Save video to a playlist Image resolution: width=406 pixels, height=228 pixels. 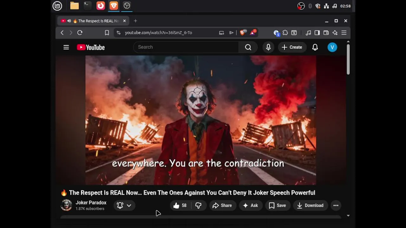pos(278,206)
